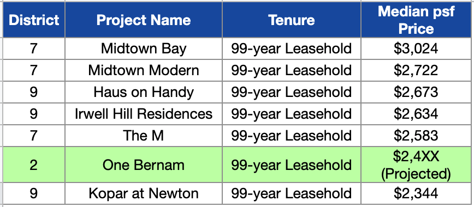Select the $3,024 price cell
This screenshot has height=207, width=474.
[416, 48]
